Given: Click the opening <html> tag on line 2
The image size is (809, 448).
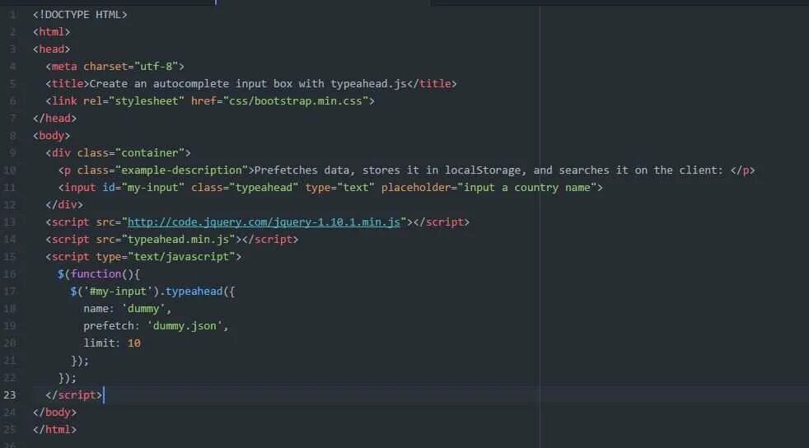Looking at the screenshot, I should pyautogui.click(x=52, y=32).
